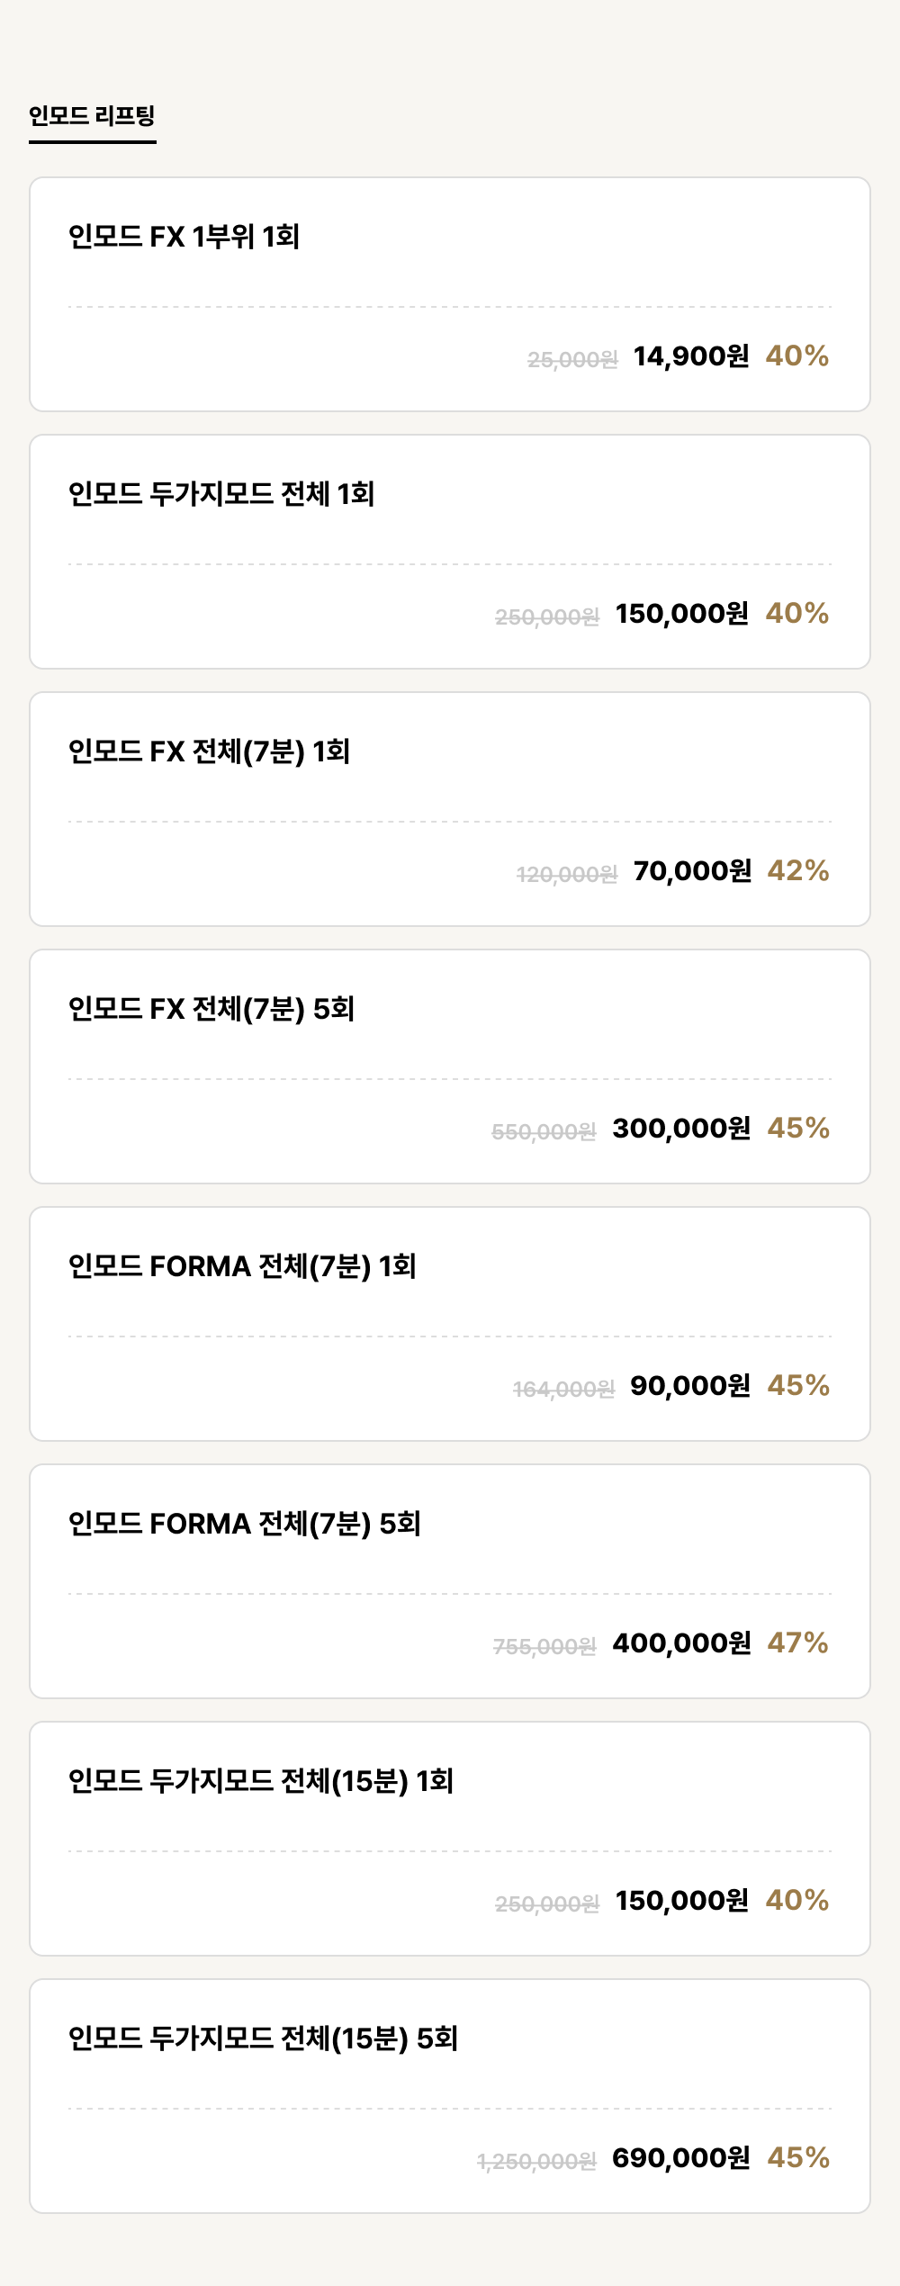Click the 90,000원 sale price

[x=690, y=1386]
